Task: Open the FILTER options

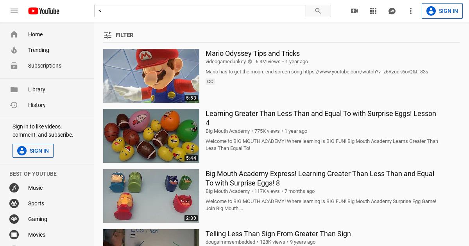Action: tap(119, 35)
